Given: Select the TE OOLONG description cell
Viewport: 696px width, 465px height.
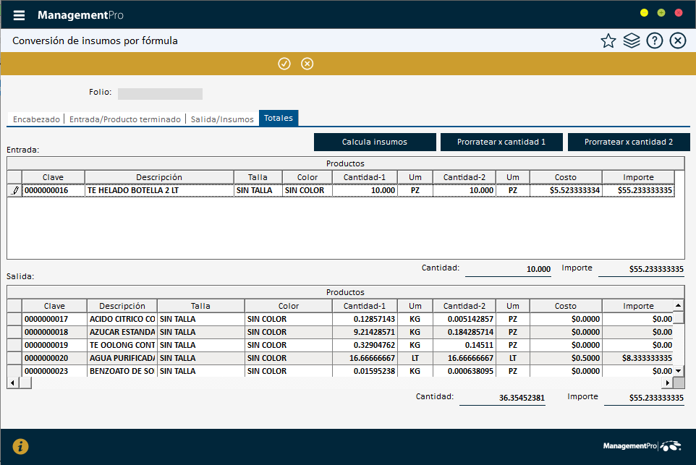Looking at the screenshot, I should (x=122, y=345).
